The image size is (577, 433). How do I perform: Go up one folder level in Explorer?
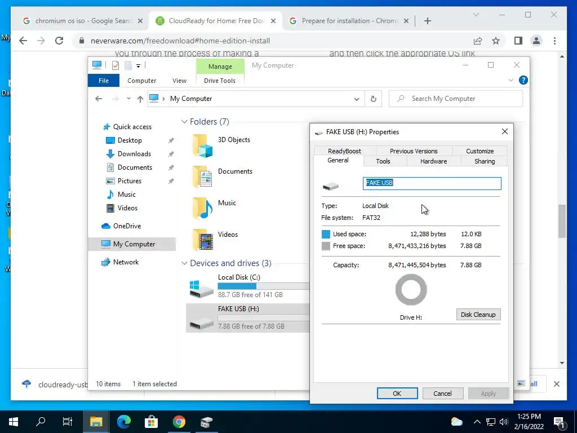[x=140, y=99]
